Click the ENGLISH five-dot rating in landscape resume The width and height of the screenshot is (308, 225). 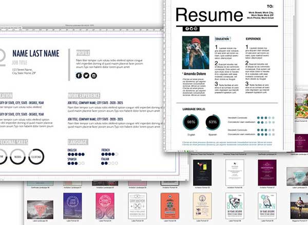(x=76, y=154)
